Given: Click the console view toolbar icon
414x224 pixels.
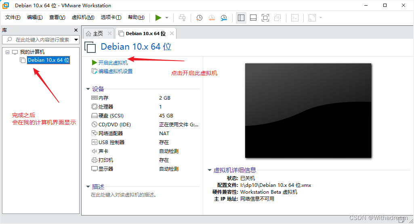Looking at the screenshot, I should point(295,18).
